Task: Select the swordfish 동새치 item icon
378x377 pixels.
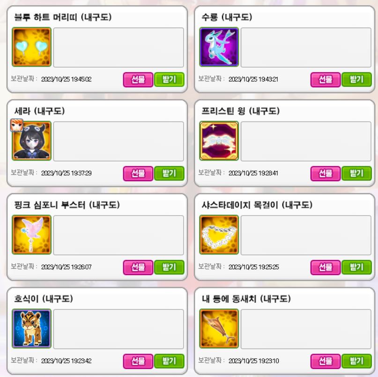Action: point(219,329)
